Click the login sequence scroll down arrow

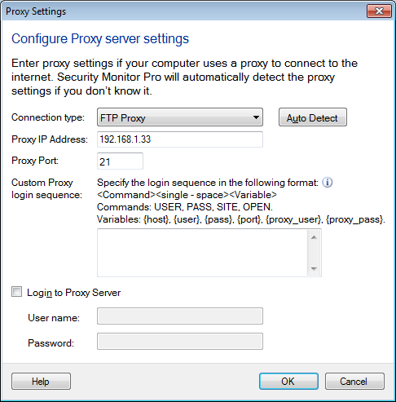314,268
